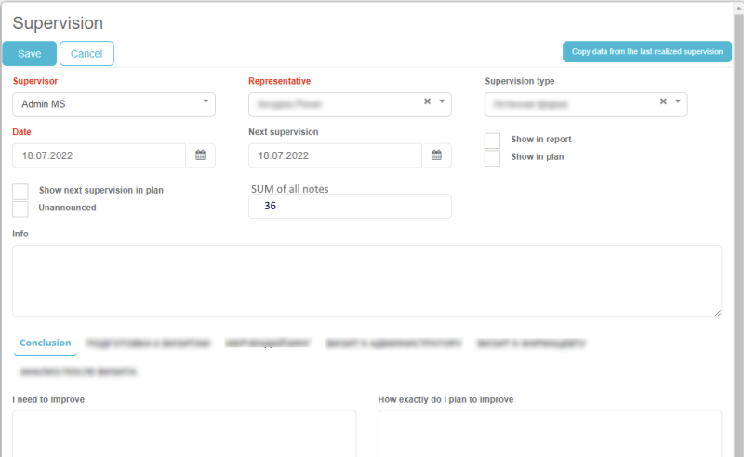Screen dimensions: 744x457
Task: Open calendar picker for Next supervision
Action: [436, 155]
